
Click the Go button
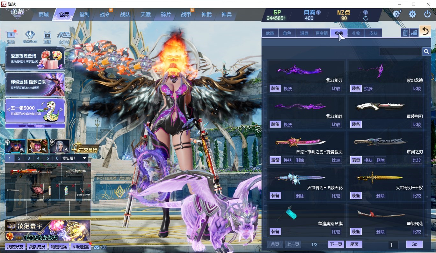pyautogui.click(x=414, y=244)
